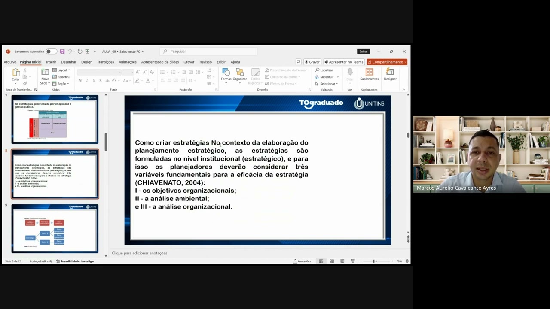
Task: Open the Layout dropdown
Action: click(x=61, y=70)
